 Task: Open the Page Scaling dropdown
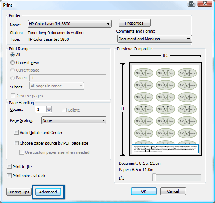[x=74, y=120]
